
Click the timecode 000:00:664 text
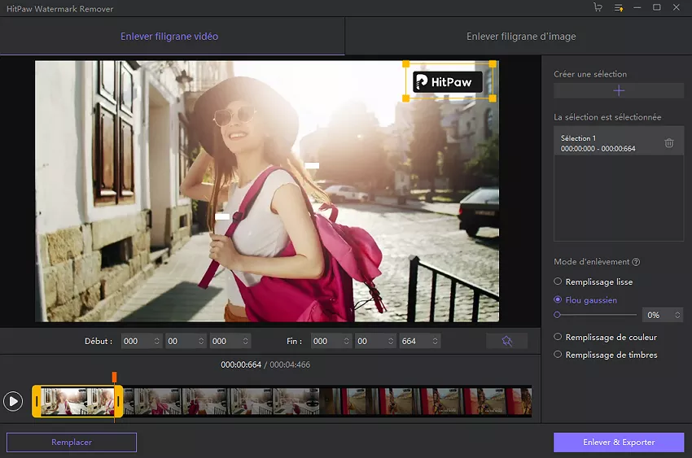click(241, 364)
